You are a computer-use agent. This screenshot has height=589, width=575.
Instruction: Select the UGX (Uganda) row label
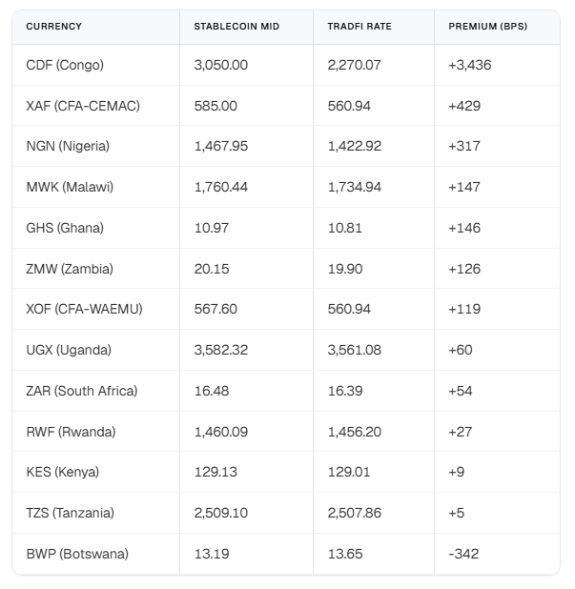[69, 350]
